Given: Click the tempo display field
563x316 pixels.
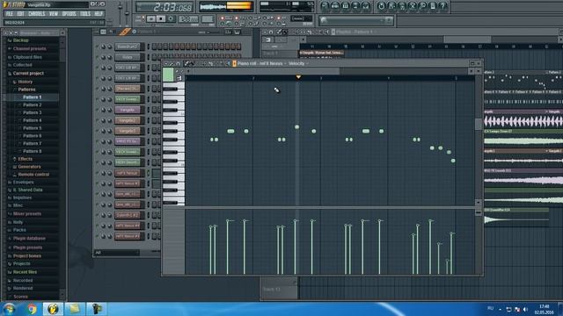Looking at the screenshot, I should 188,19.
